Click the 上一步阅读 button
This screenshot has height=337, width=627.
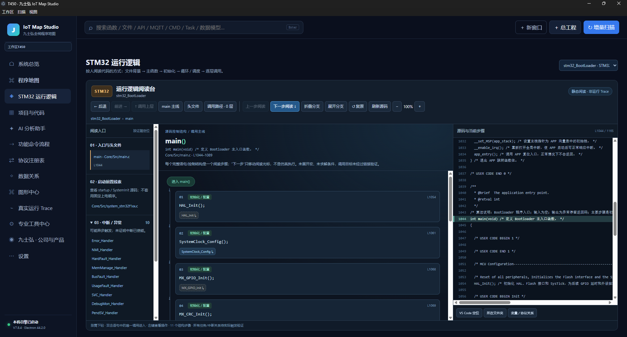coord(255,106)
